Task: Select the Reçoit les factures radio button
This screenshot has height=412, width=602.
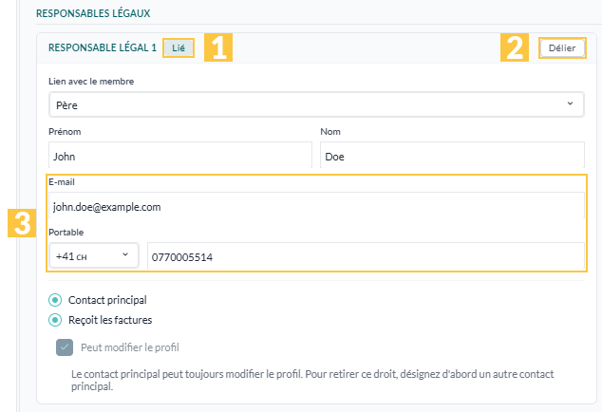Action: 55,320
